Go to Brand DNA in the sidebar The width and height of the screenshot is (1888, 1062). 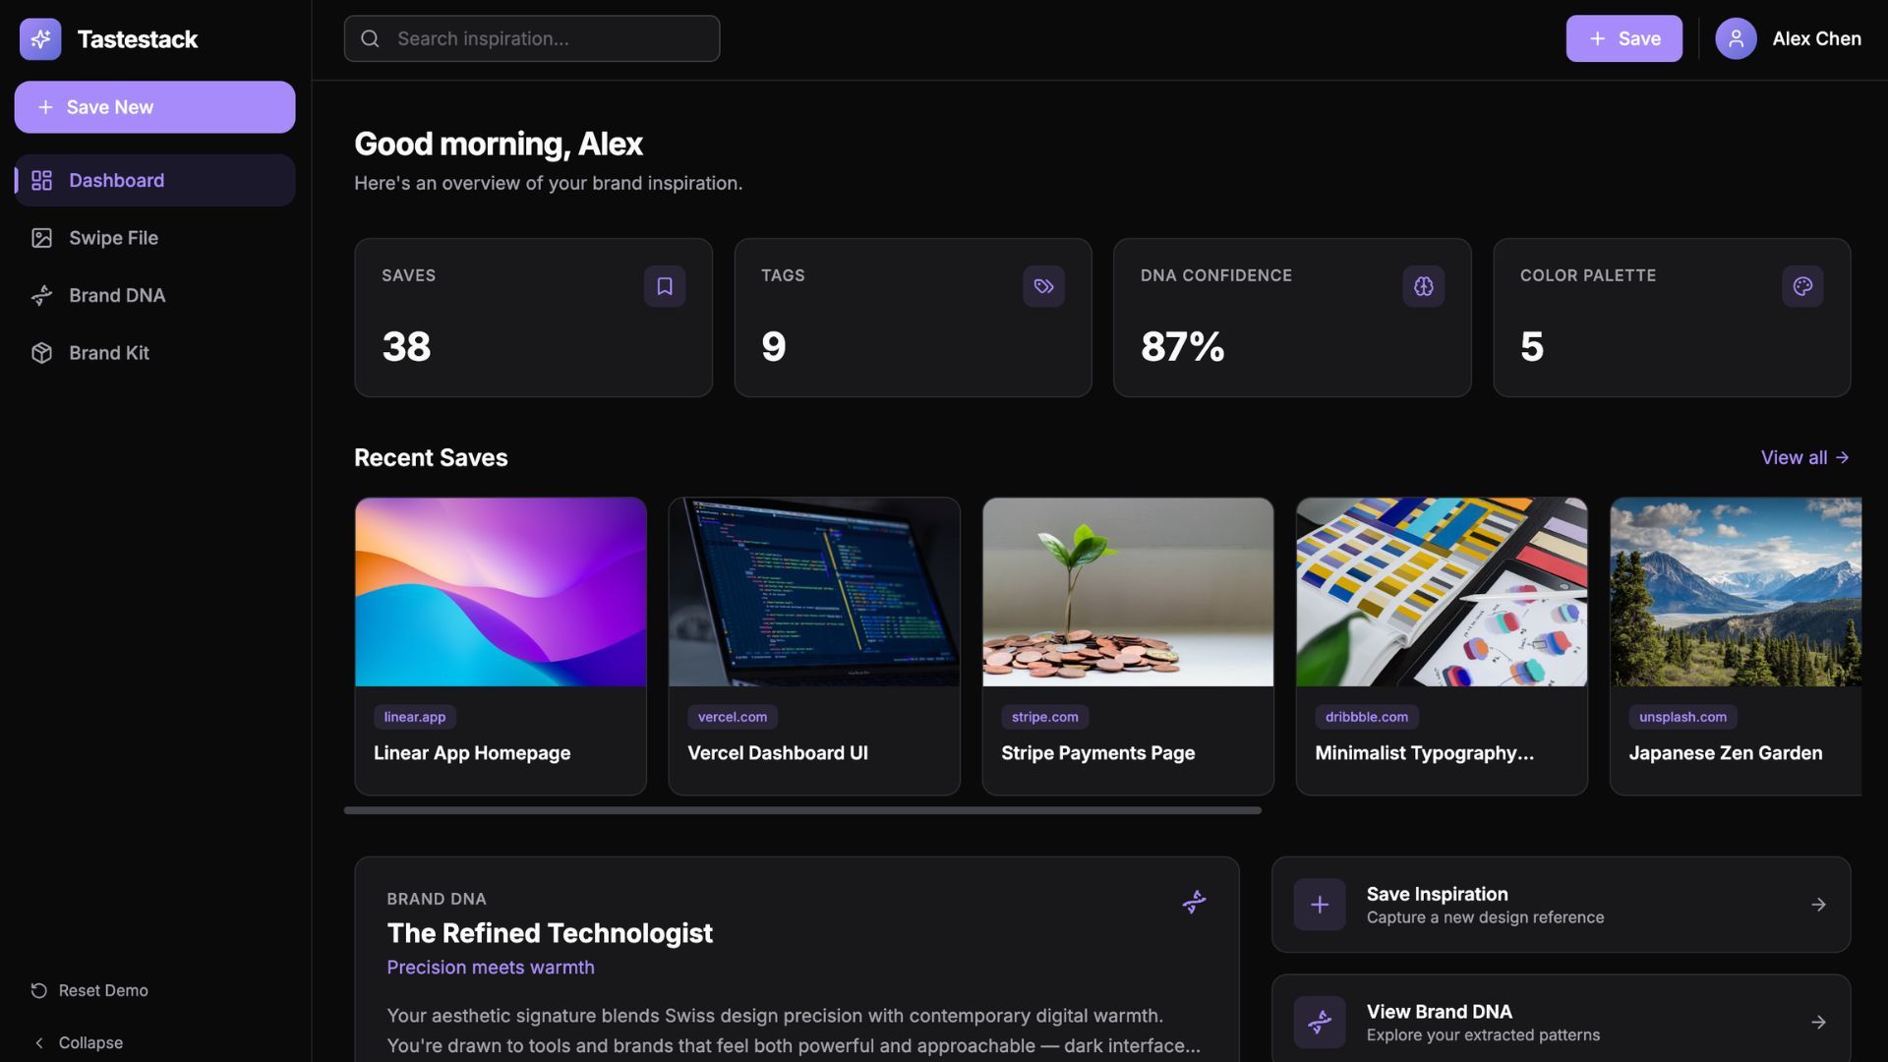116,295
